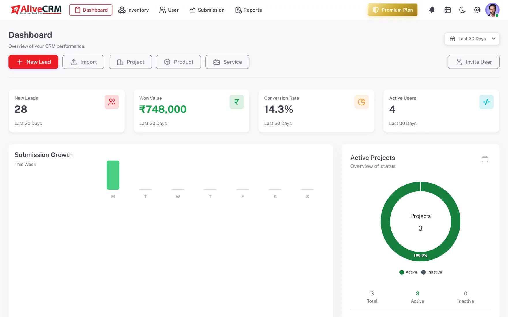Toggle dark mode with moon icon
Screen dimensions: 508x317
(462, 10)
